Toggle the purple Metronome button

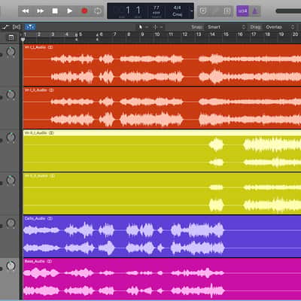(255, 11)
